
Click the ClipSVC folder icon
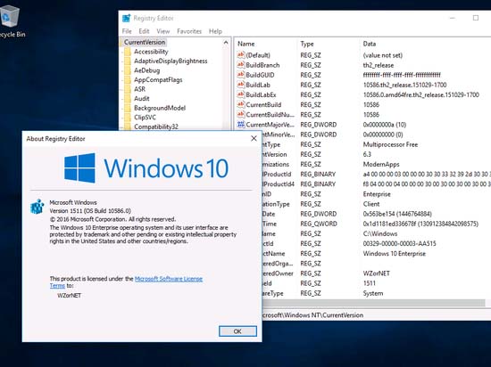[128, 117]
